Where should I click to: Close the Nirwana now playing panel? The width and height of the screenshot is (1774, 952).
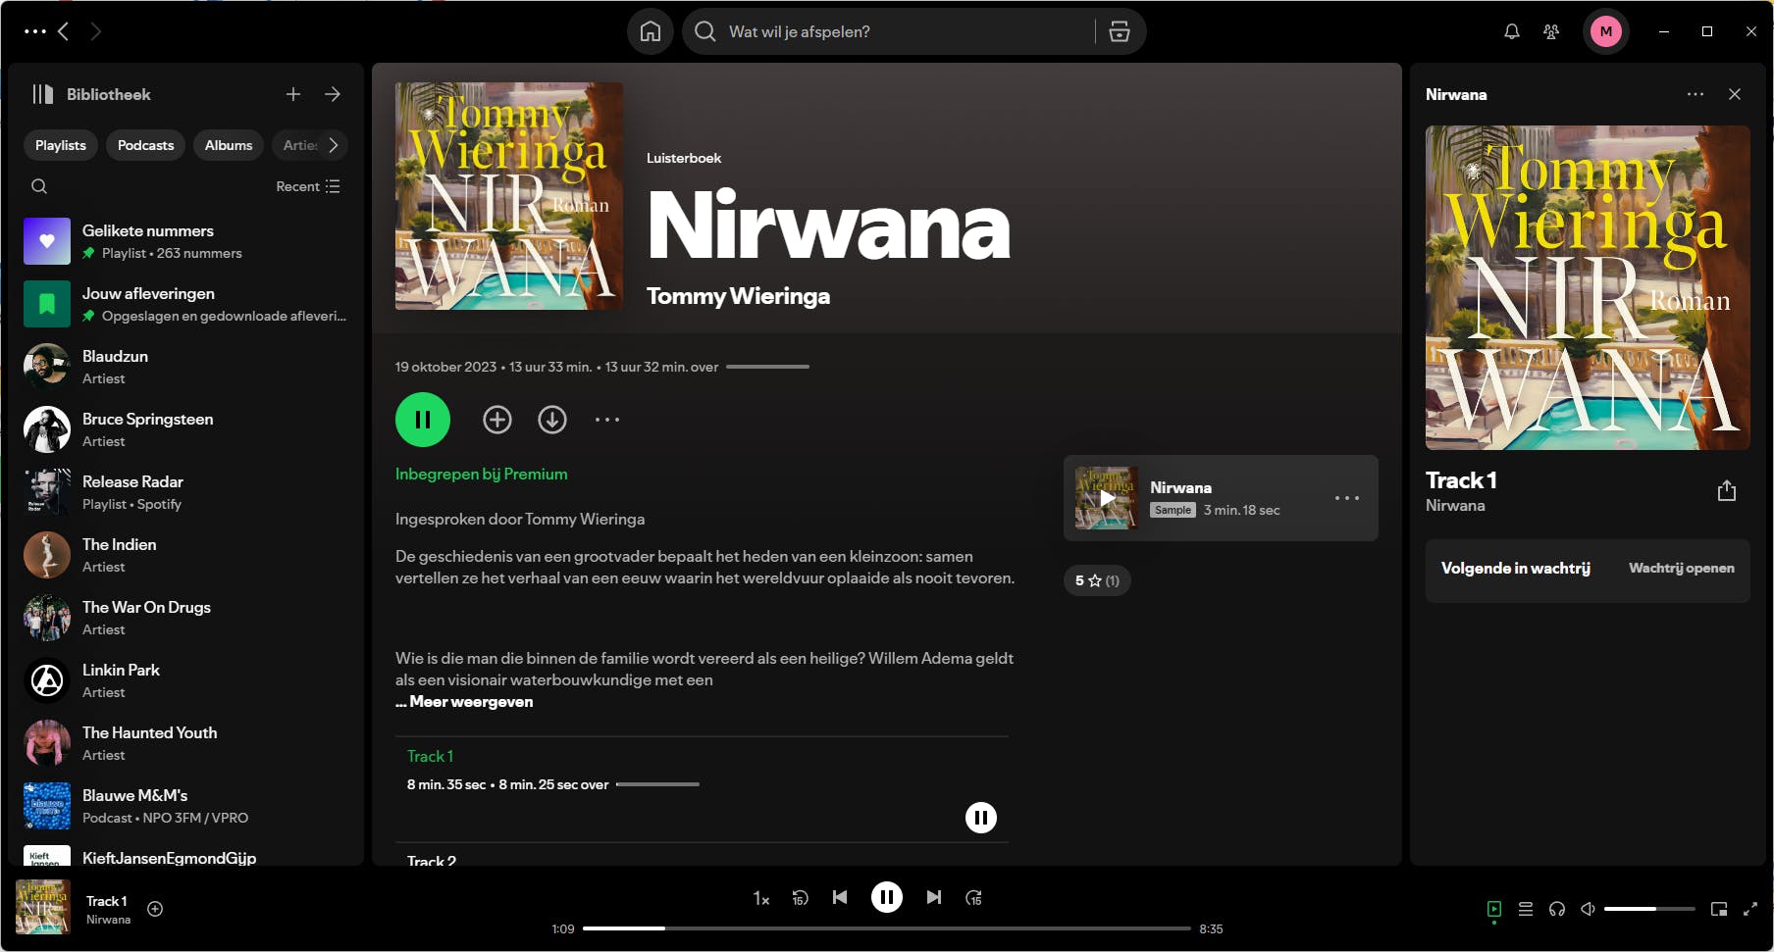[1735, 94]
